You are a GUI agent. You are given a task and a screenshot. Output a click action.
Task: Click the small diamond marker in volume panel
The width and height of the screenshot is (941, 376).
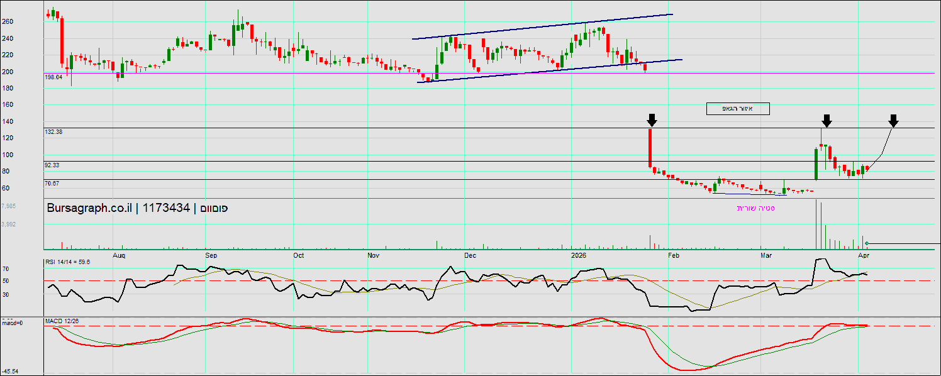pos(867,243)
